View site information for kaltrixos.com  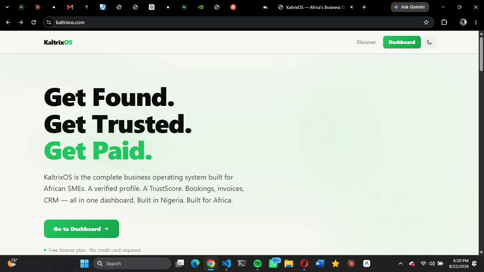click(49, 22)
